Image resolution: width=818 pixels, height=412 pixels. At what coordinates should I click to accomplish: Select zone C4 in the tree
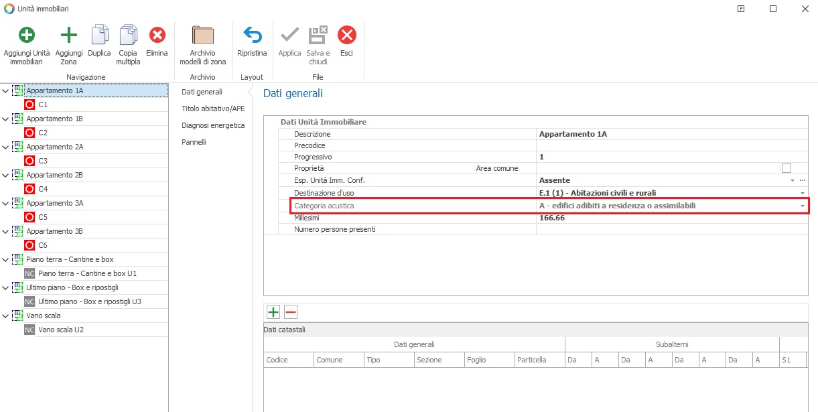click(43, 189)
